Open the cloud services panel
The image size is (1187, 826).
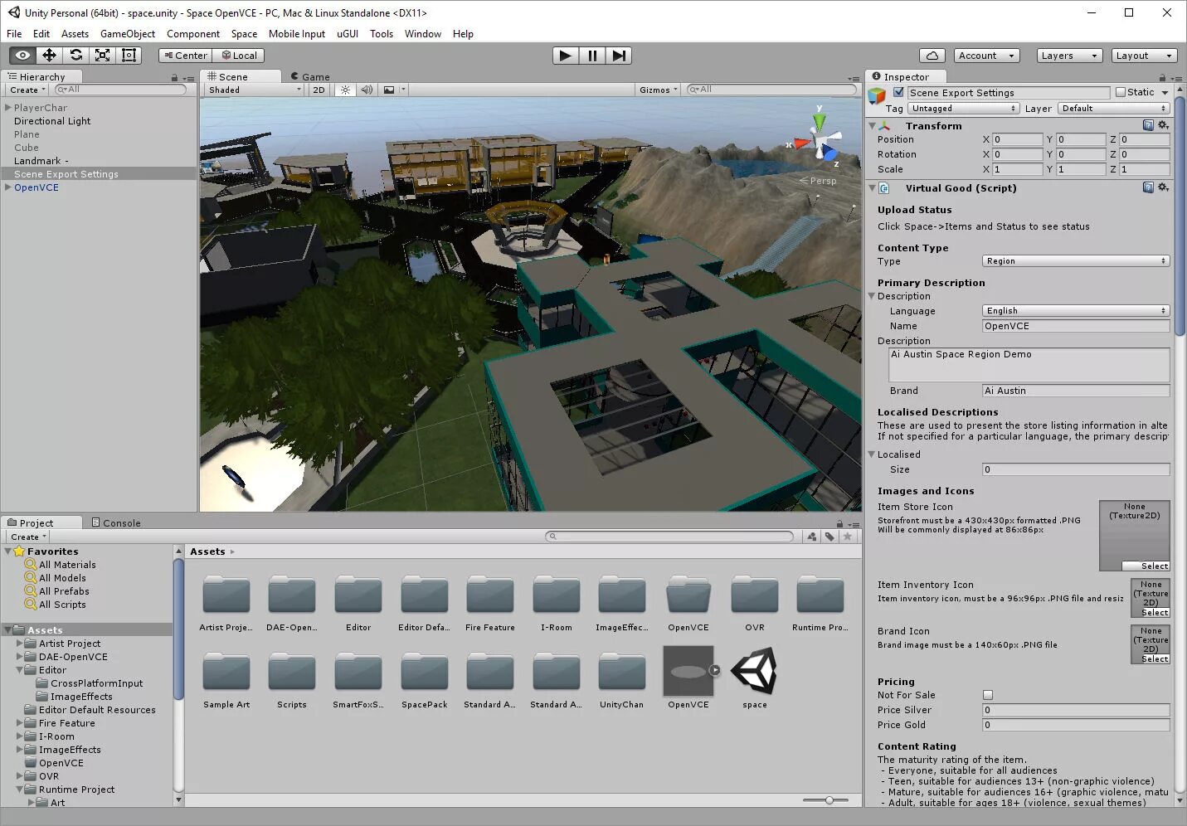click(932, 56)
